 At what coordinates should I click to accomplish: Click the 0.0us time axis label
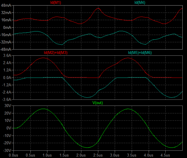click(x=14, y=155)
